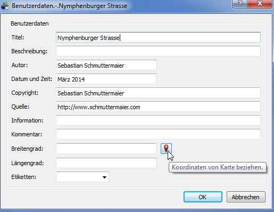
Task: Click the Information: label
Action: click(x=27, y=120)
